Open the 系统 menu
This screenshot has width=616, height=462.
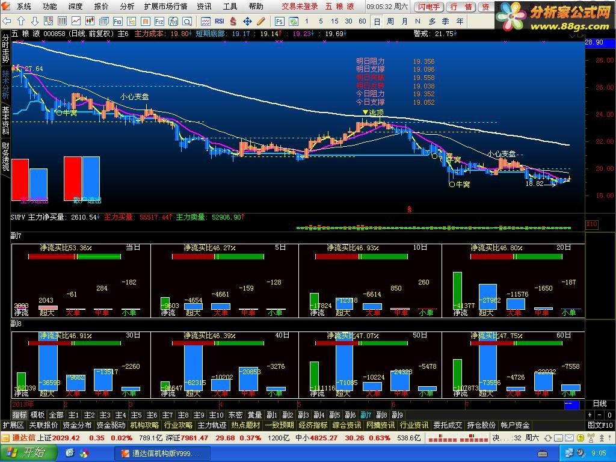(x=24, y=6)
